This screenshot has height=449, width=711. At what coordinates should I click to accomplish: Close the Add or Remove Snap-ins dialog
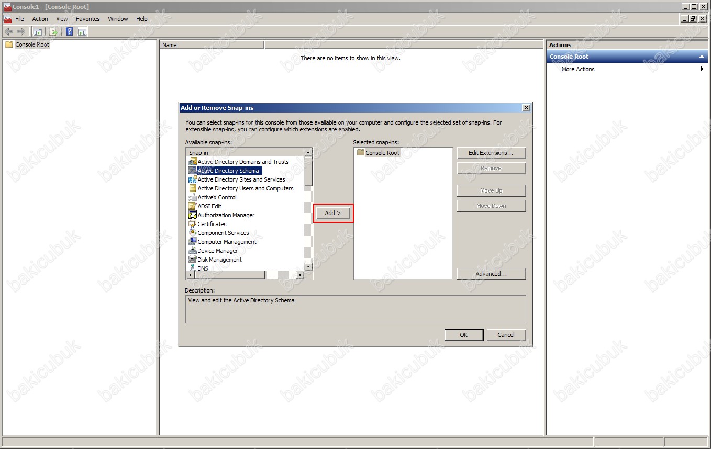tap(526, 108)
